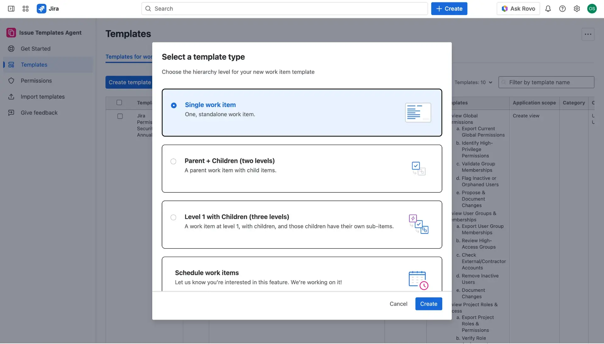604x344 pixels.
Task: Click the Templates sidebar icon
Action: click(11, 65)
